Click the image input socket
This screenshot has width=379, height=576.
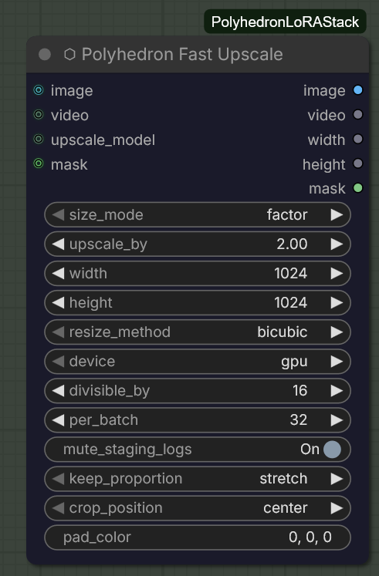coord(39,90)
